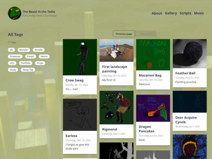Click the 'Painting practice.' description text

coord(186,82)
